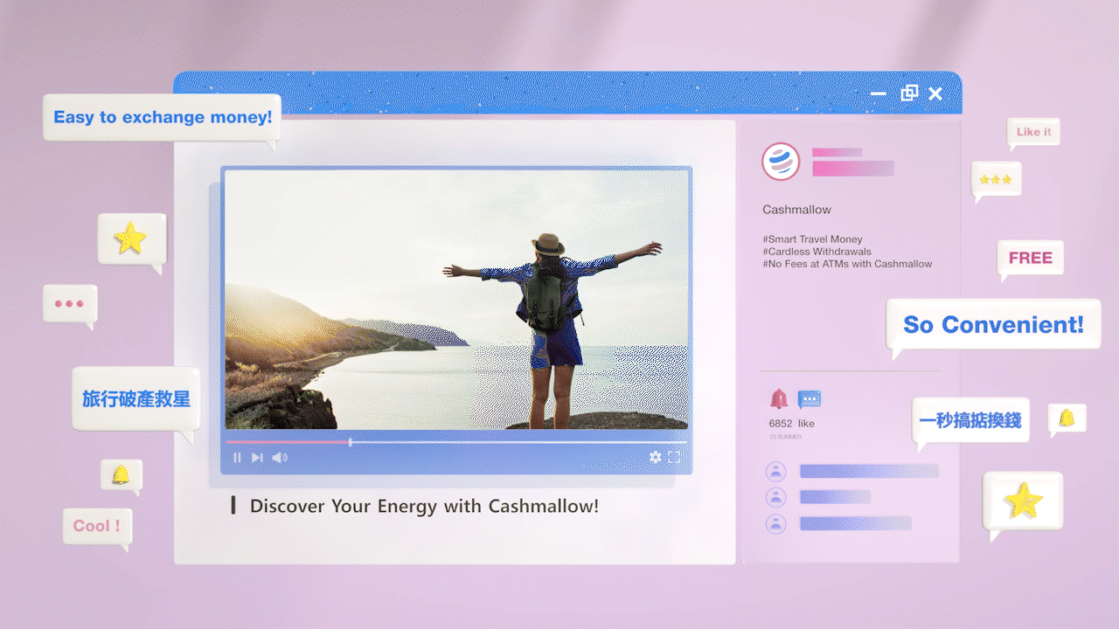Click the bell bubble above 'Cool !'
This screenshot has height=629, width=1119.
[x=121, y=476]
